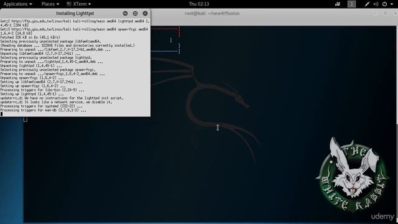Click 'Unpacking spawn-fcgi (1.6.4-2)' line
The width and height of the screenshot is (398, 224).
click(32, 78)
